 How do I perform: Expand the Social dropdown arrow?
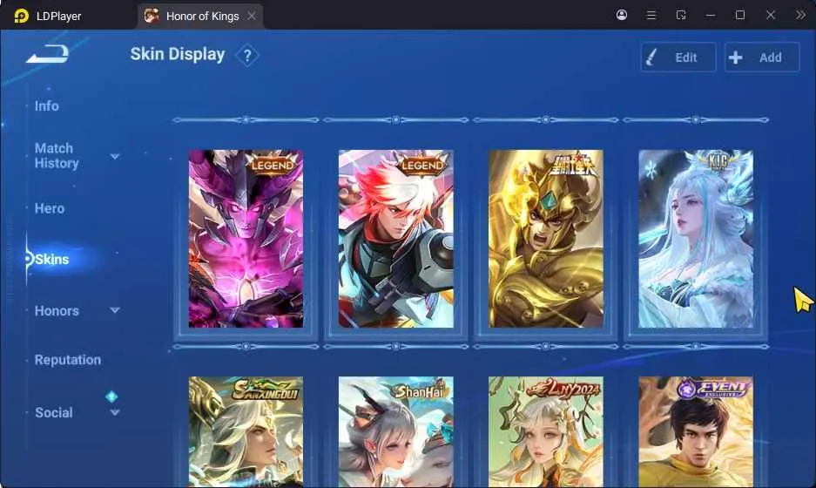(x=115, y=412)
